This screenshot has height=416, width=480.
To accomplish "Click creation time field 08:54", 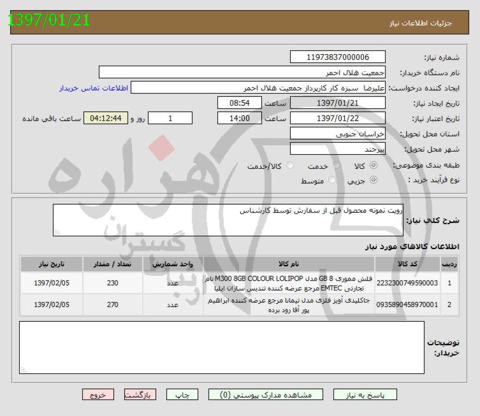I will click(x=240, y=103).
